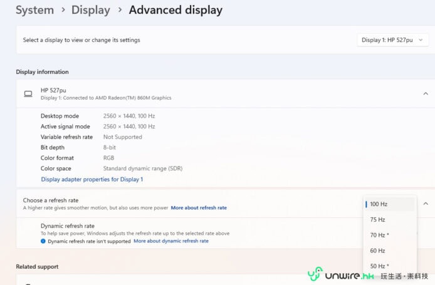435x285 pixels.
Task: Click the Related support section heading
Action: (37, 267)
